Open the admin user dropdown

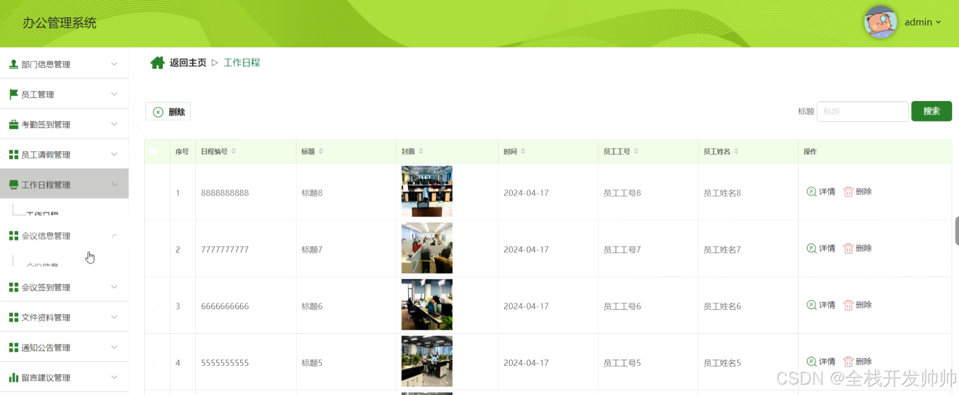pos(923,22)
